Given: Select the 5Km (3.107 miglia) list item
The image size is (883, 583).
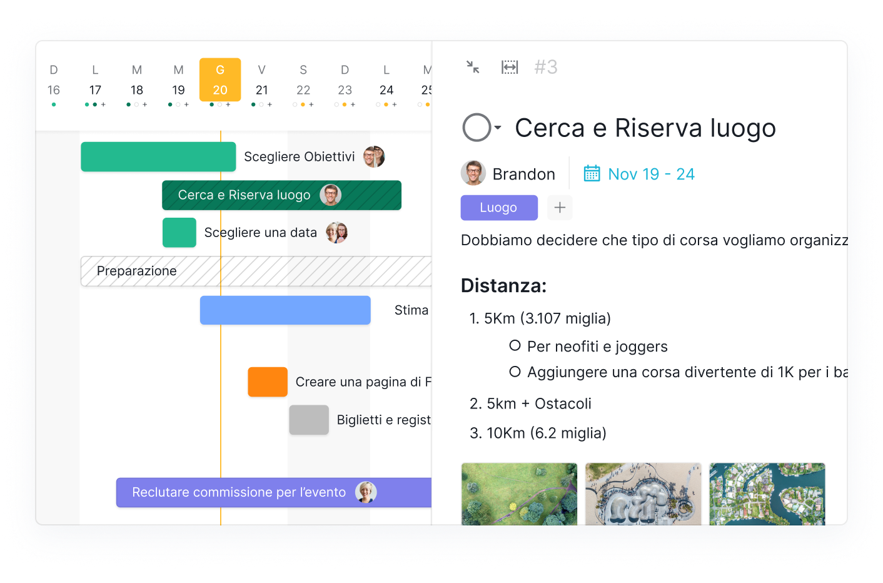Looking at the screenshot, I should [x=540, y=318].
